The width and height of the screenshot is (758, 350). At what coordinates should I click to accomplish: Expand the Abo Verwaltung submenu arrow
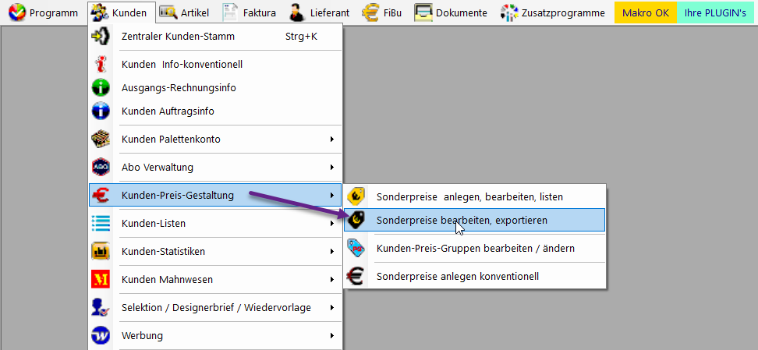tap(332, 168)
